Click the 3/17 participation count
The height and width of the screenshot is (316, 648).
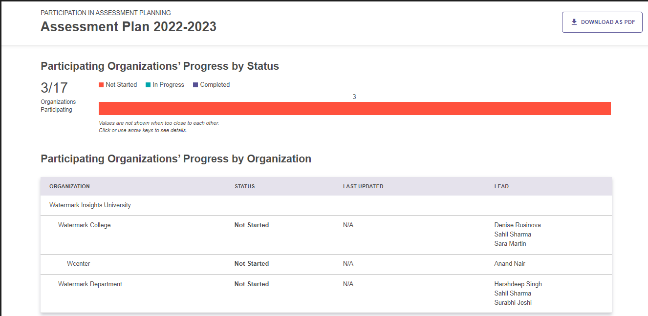pos(54,88)
